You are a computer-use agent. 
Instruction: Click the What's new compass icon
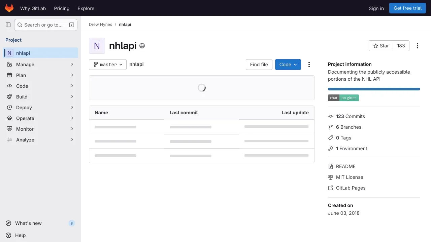(8, 223)
